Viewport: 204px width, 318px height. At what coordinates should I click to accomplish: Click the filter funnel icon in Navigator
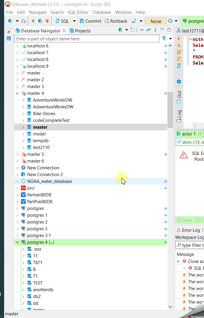[164, 39]
